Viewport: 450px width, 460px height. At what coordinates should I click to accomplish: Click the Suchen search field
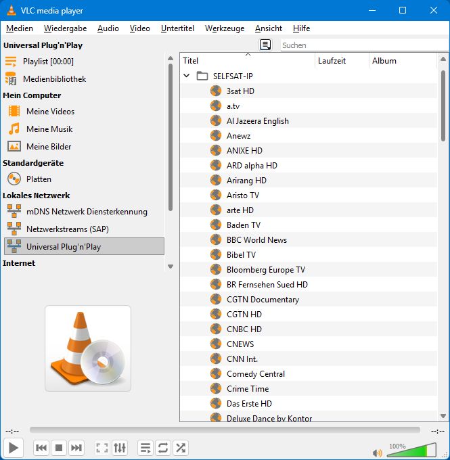pyautogui.click(x=362, y=45)
